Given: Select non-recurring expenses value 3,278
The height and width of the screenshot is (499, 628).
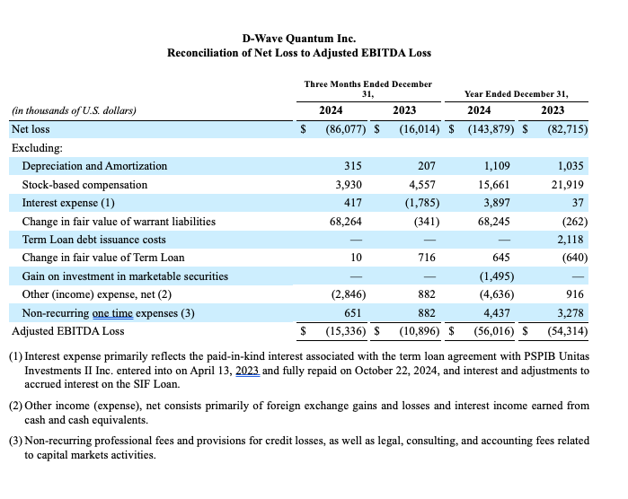Looking at the screenshot, I should 571,313.
